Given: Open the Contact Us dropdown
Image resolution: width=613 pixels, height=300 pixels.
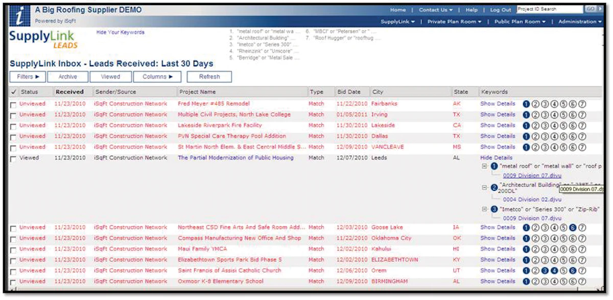Looking at the screenshot, I should tap(436, 10).
